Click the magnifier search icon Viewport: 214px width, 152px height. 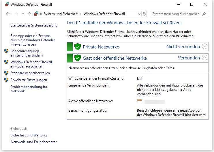pyautogui.click(x=204, y=14)
